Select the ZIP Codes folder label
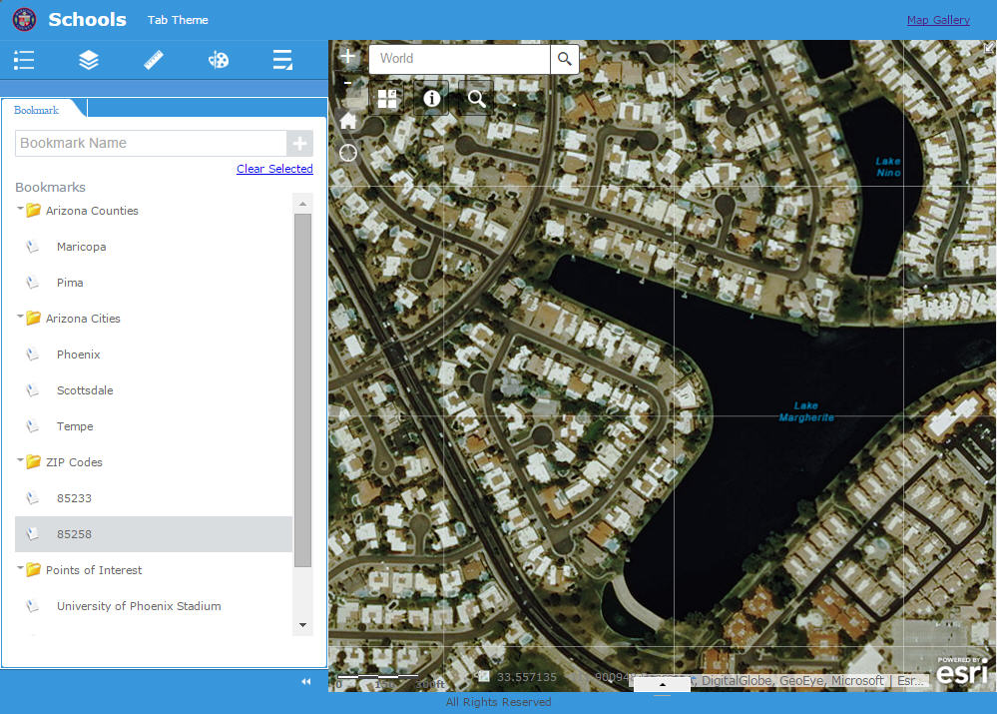 tap(74, 462)
